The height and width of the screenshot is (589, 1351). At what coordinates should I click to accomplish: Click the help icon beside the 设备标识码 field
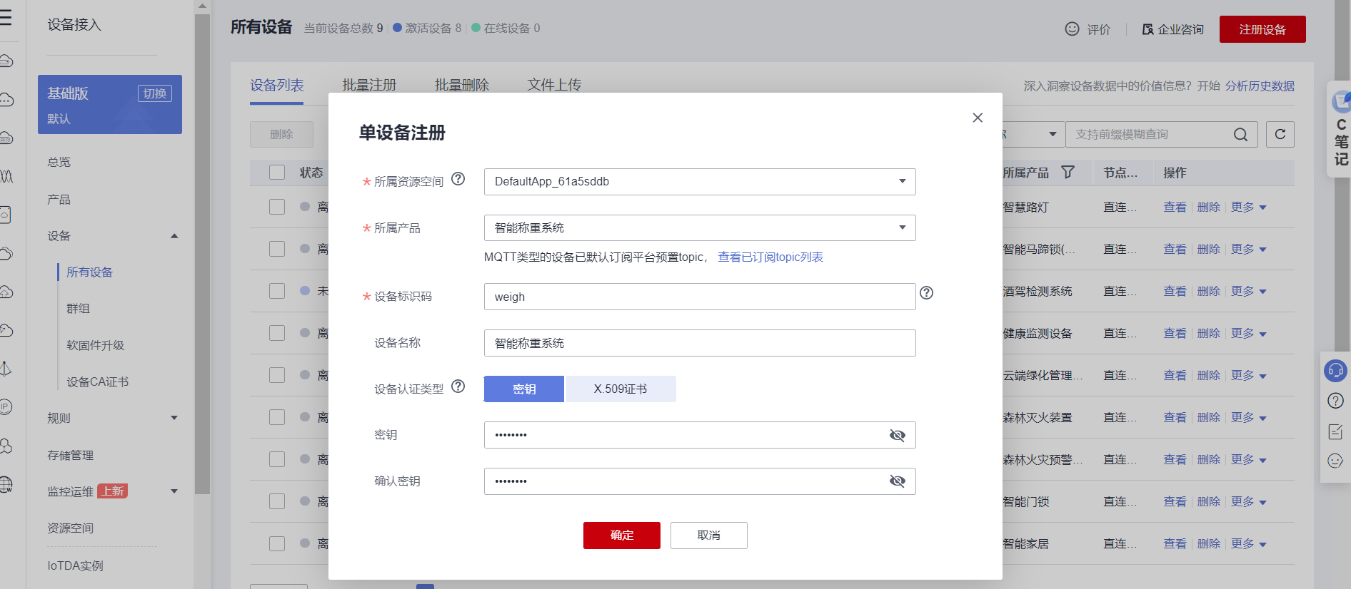[x=927, y=292]
